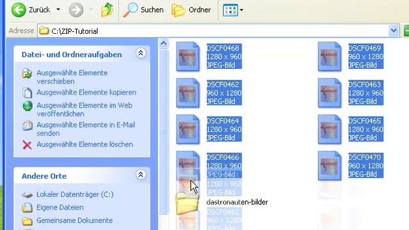
Task: Toggle the Ordner folders pane
Action: click(191, 10)
